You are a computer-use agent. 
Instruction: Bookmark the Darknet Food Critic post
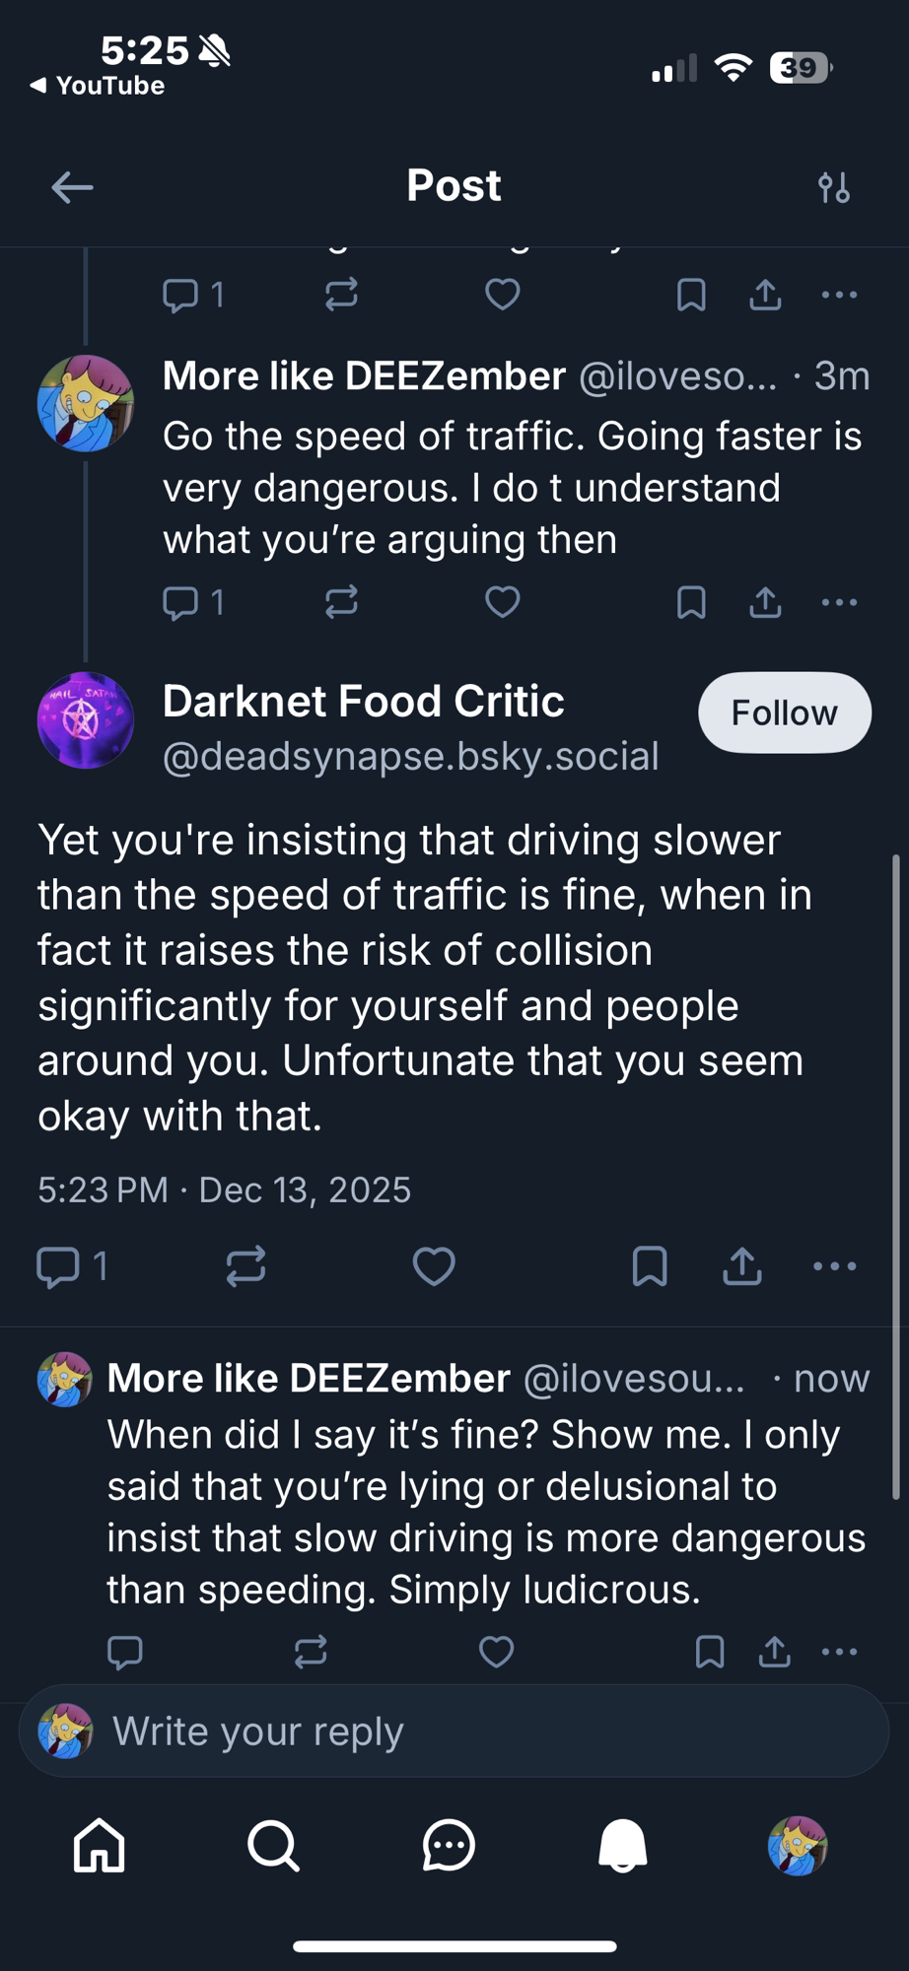coord(650,1266)
